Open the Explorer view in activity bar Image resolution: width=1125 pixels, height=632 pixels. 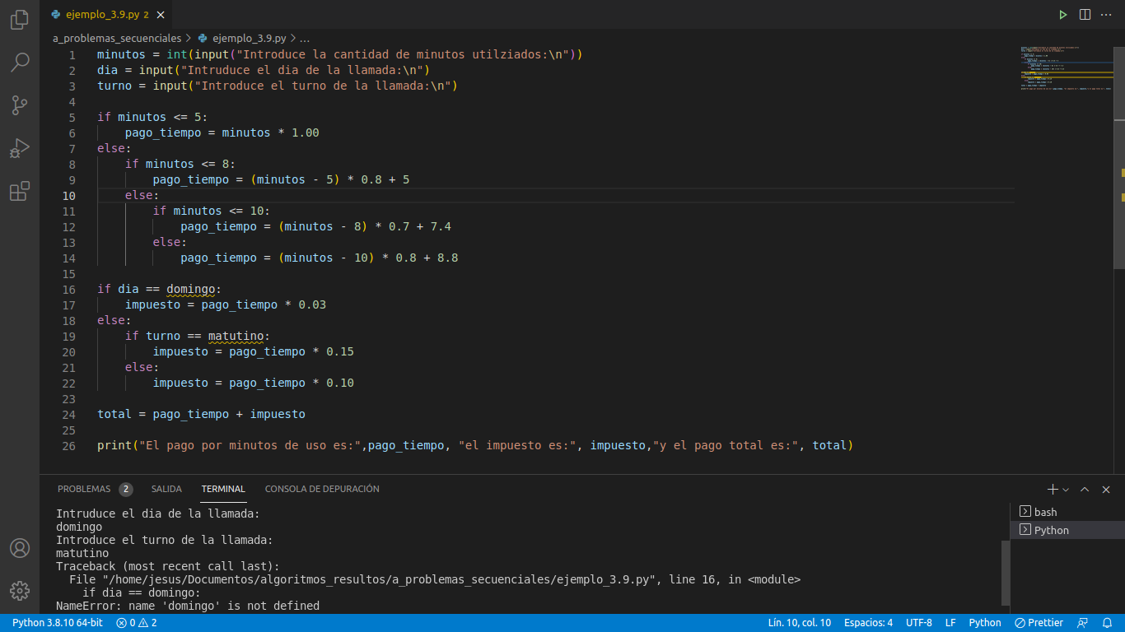click(x=20, y=20)
